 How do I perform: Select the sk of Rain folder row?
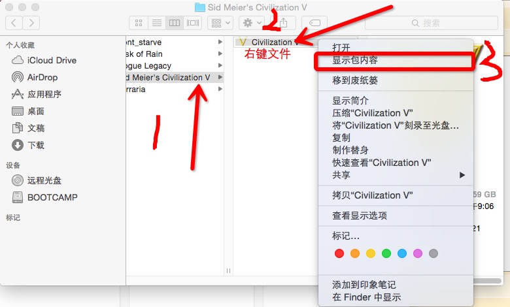point(175,54)
